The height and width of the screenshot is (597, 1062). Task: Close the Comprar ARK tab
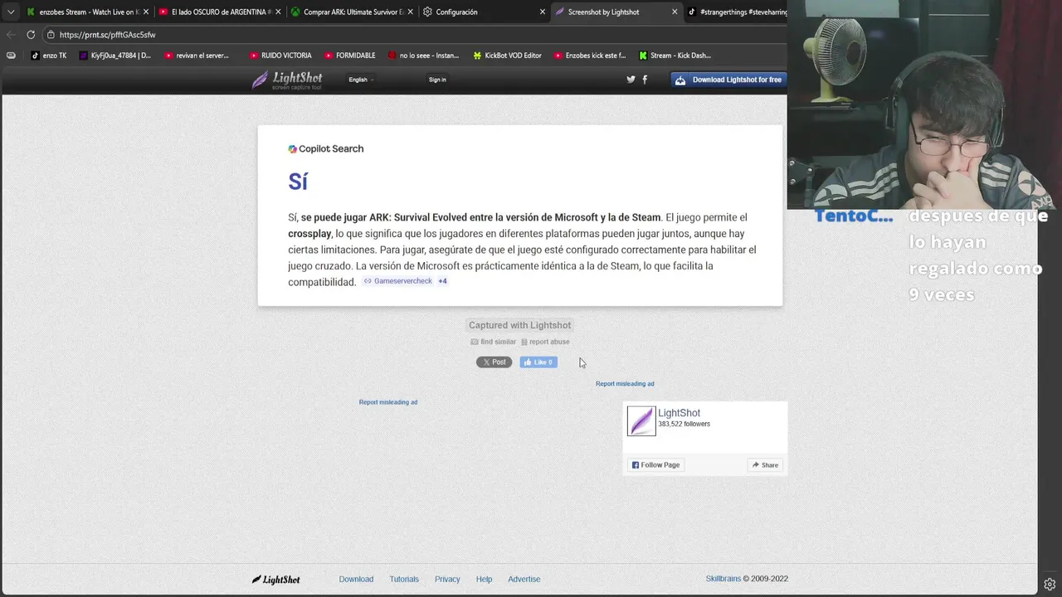tap(410, 12)
